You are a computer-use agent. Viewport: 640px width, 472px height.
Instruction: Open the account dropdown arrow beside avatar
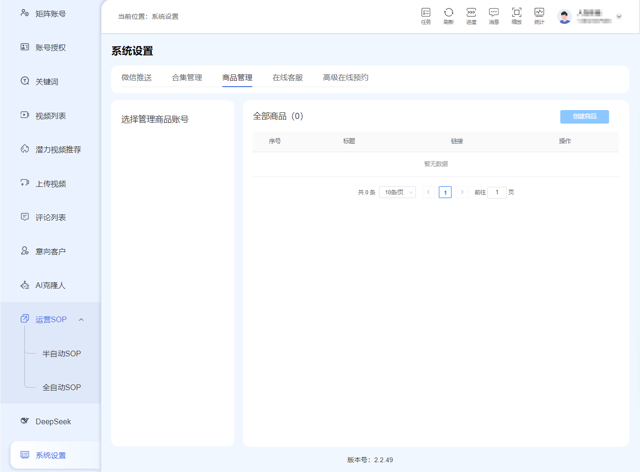point(619,16)
